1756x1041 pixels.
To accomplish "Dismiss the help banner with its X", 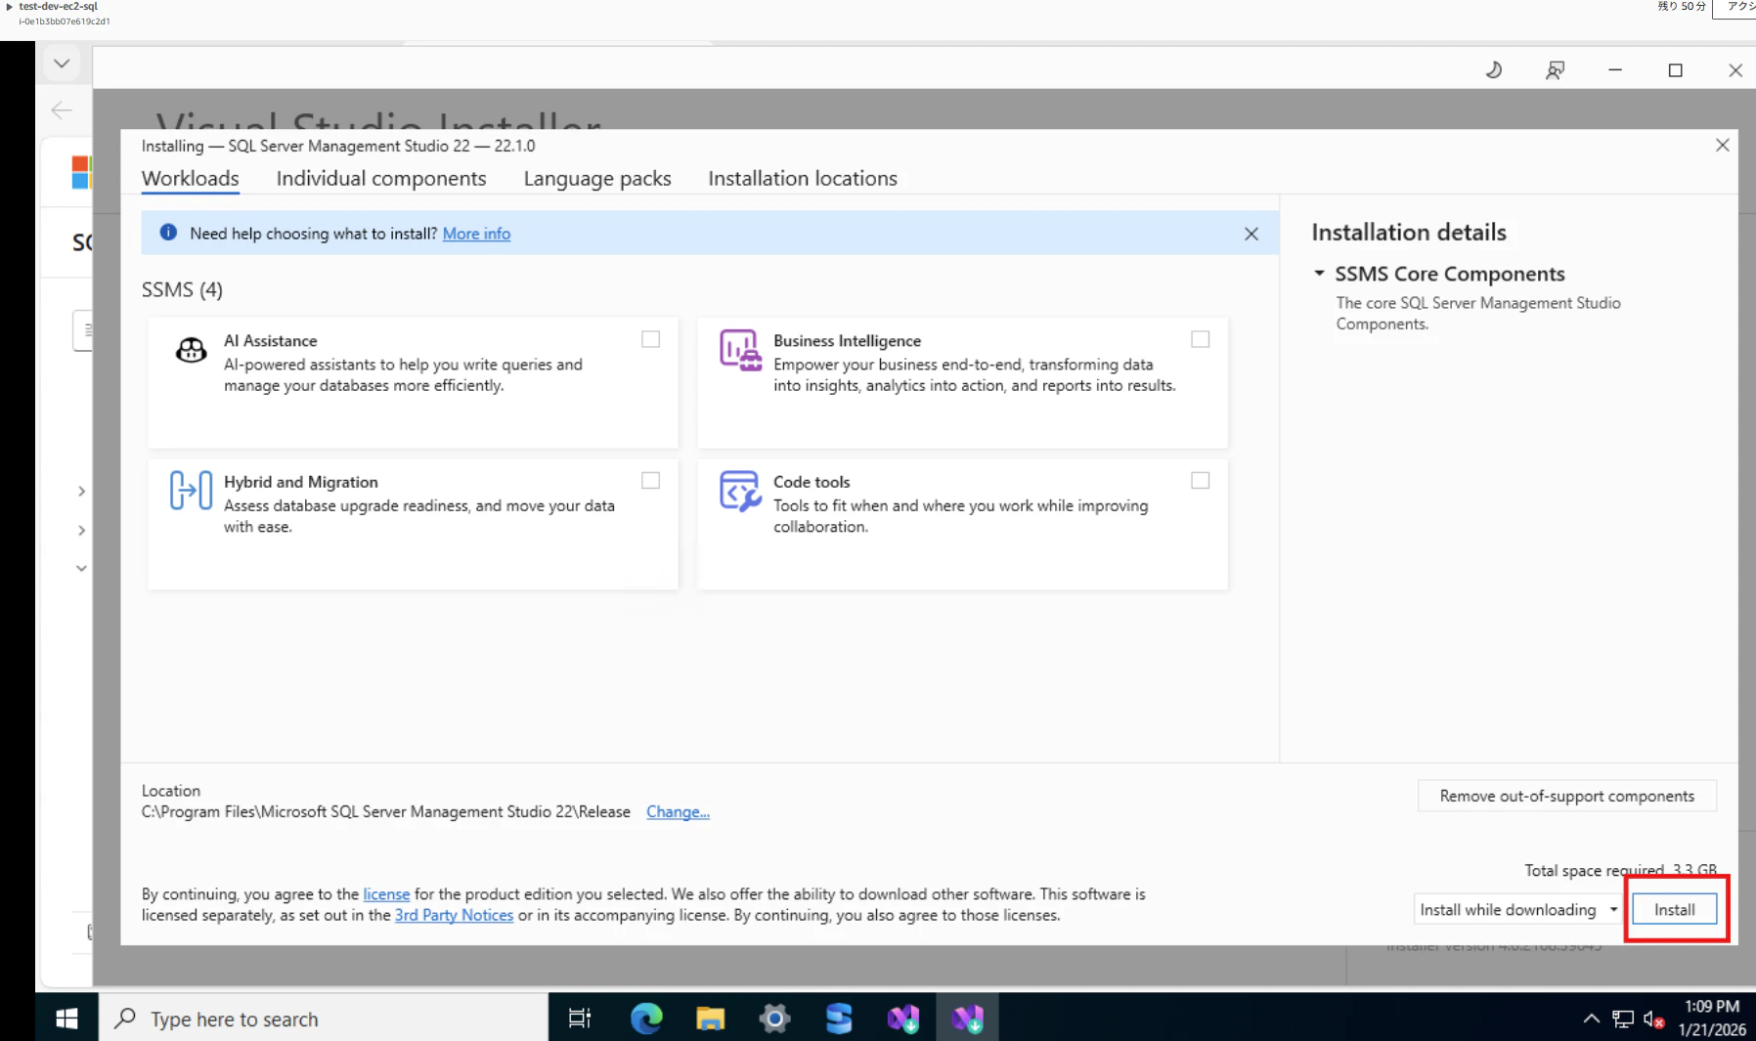I will pyautogui.click(x=1251, y=234).
